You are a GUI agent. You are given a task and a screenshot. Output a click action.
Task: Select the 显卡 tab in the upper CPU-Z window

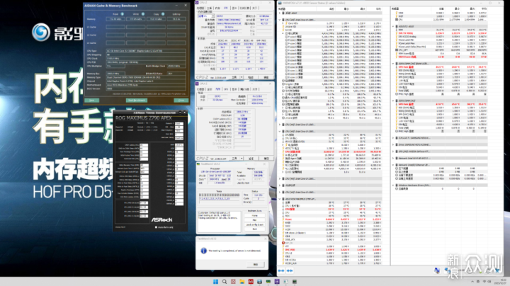coord(234,8)
